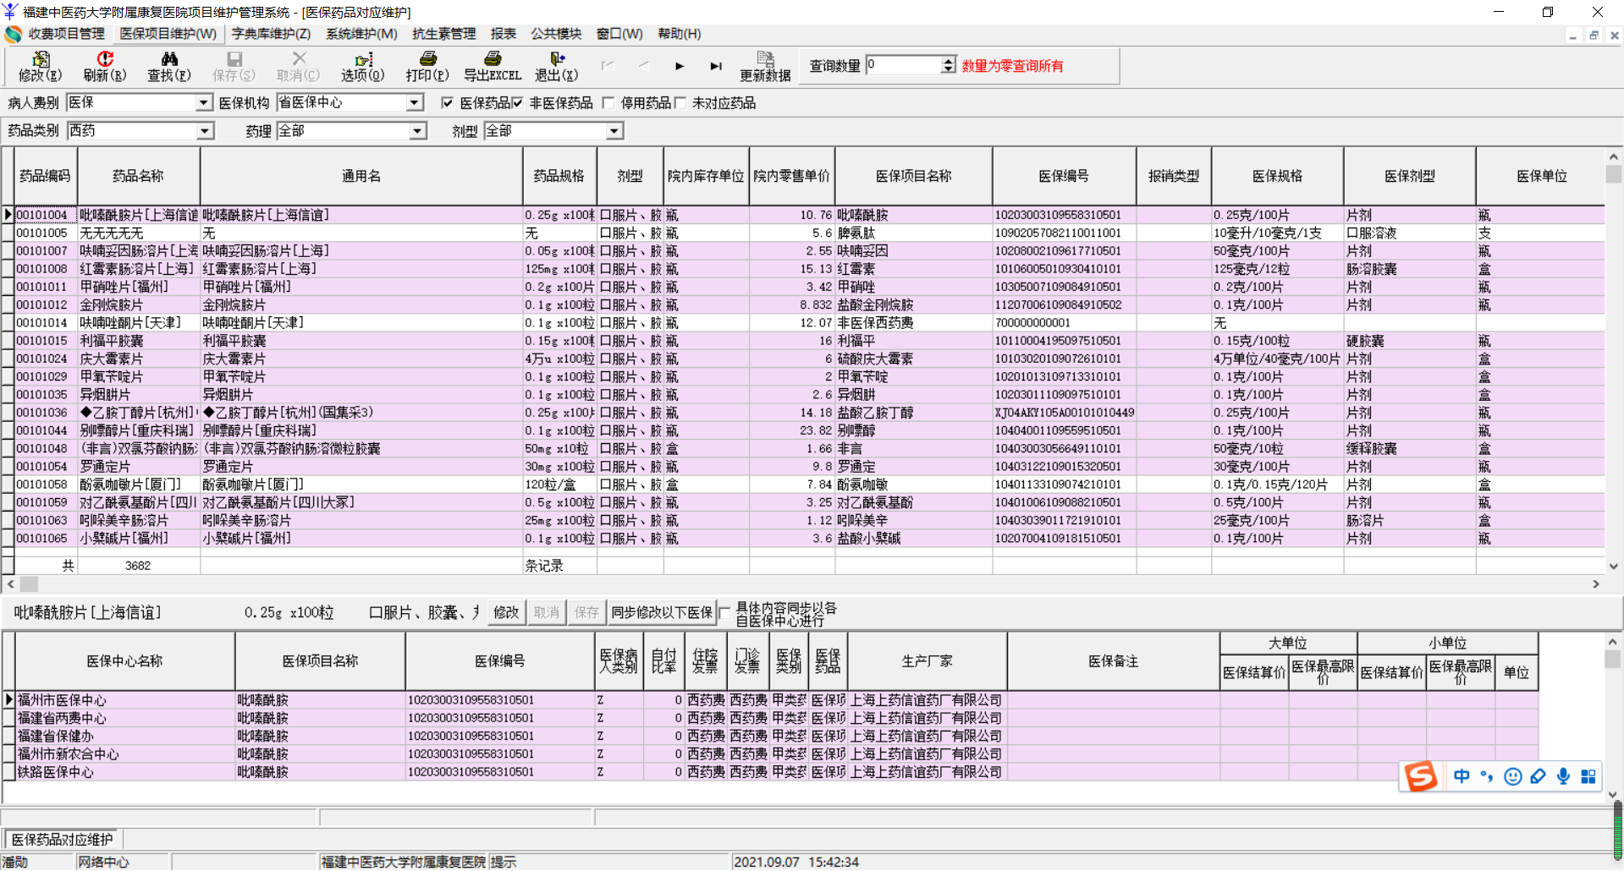Click the 通用名 column header
The width and height of the screenshot is (1624, 871).
pyautogui.click(x=361, y=176)
